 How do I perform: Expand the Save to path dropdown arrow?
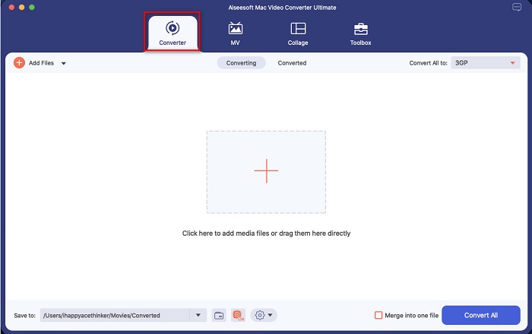[198, 315]
